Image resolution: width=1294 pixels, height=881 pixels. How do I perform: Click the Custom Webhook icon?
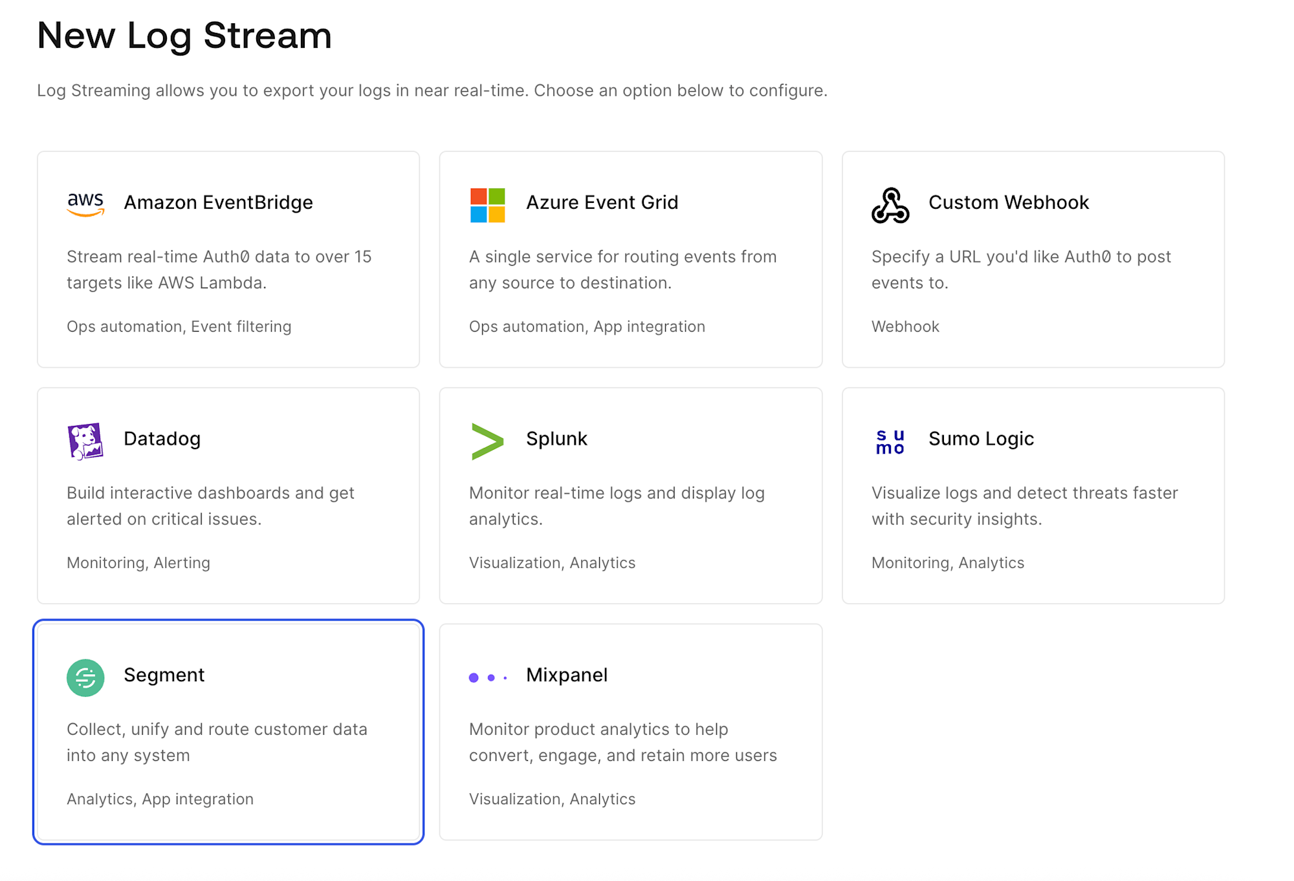(890, 206)
